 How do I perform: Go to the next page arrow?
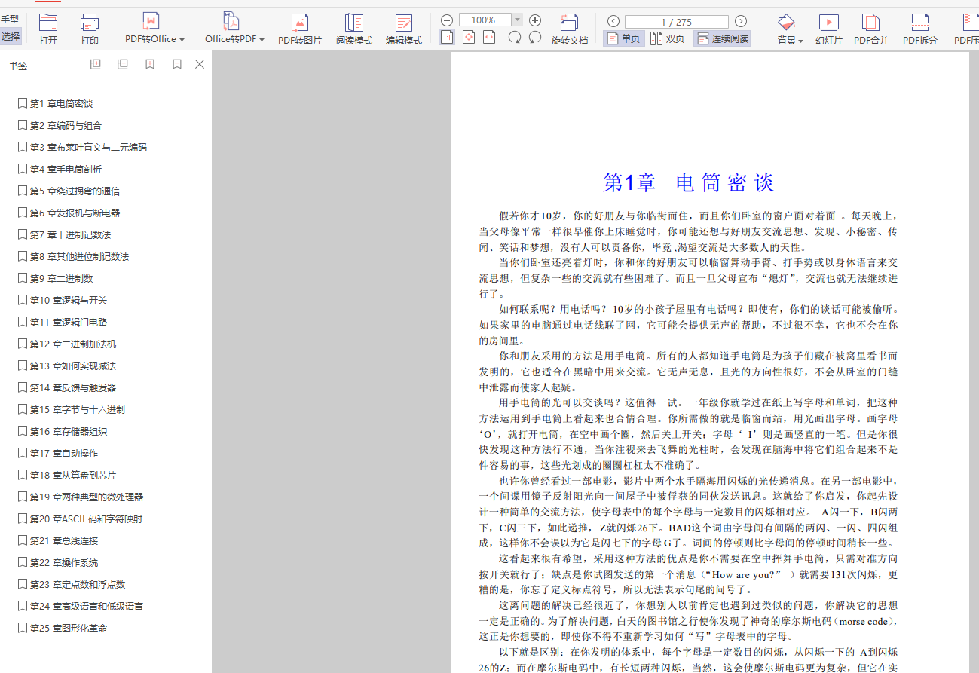click(x=741, y=21)
